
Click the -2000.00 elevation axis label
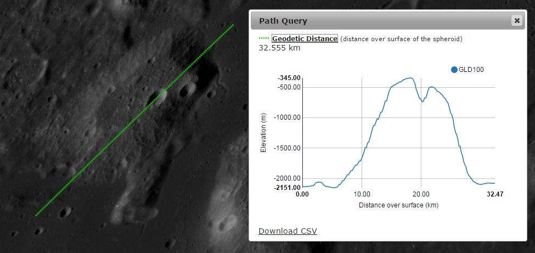(288, 178)
